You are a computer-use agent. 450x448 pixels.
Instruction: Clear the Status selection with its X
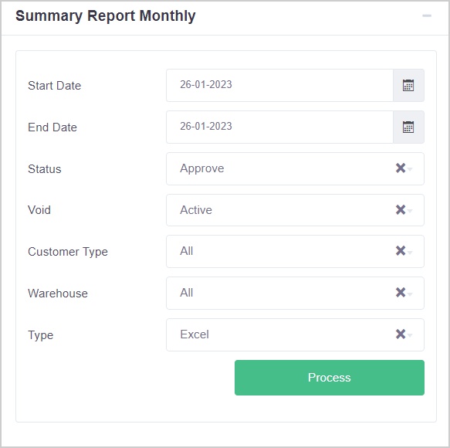401,168
